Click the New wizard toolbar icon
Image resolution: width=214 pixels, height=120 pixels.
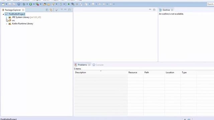point(3,4)
